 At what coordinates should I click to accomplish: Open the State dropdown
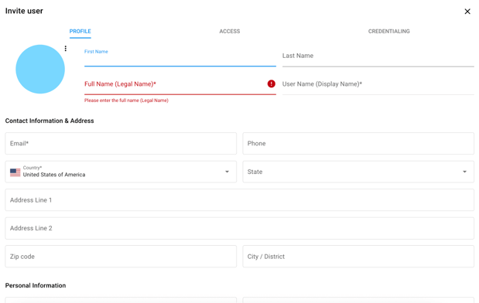(358, 172)
